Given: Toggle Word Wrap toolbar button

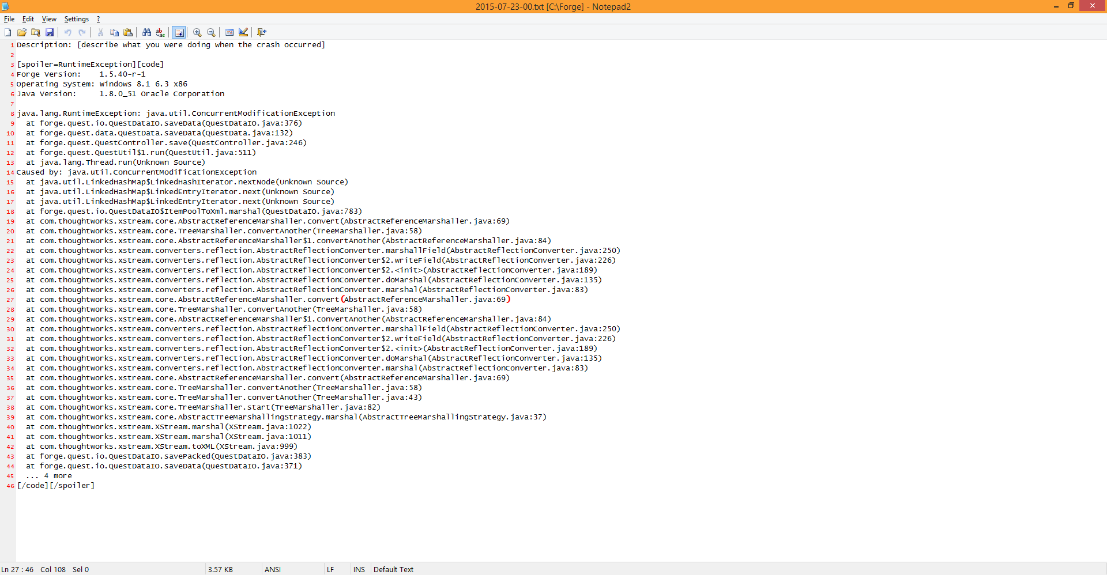Looking at the screenshot, I should click(179, 32).
